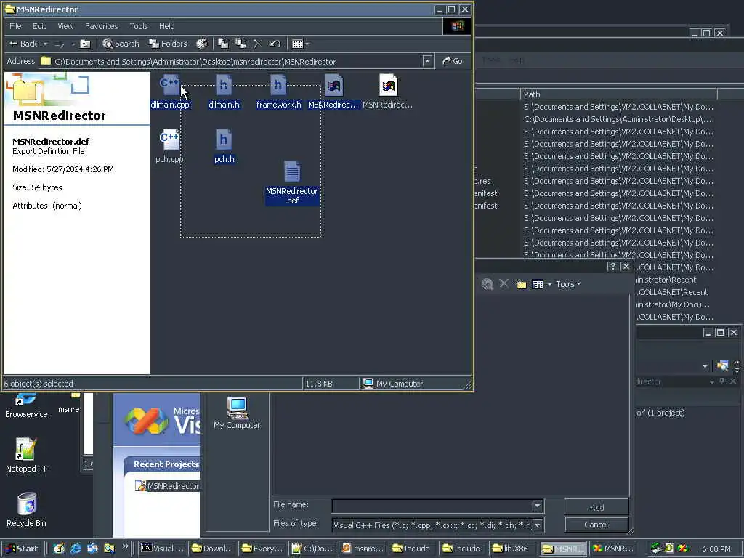Click the Undo icon in Explorer toolbar
Screen dimensions: 744x558
tap(275, 44)
